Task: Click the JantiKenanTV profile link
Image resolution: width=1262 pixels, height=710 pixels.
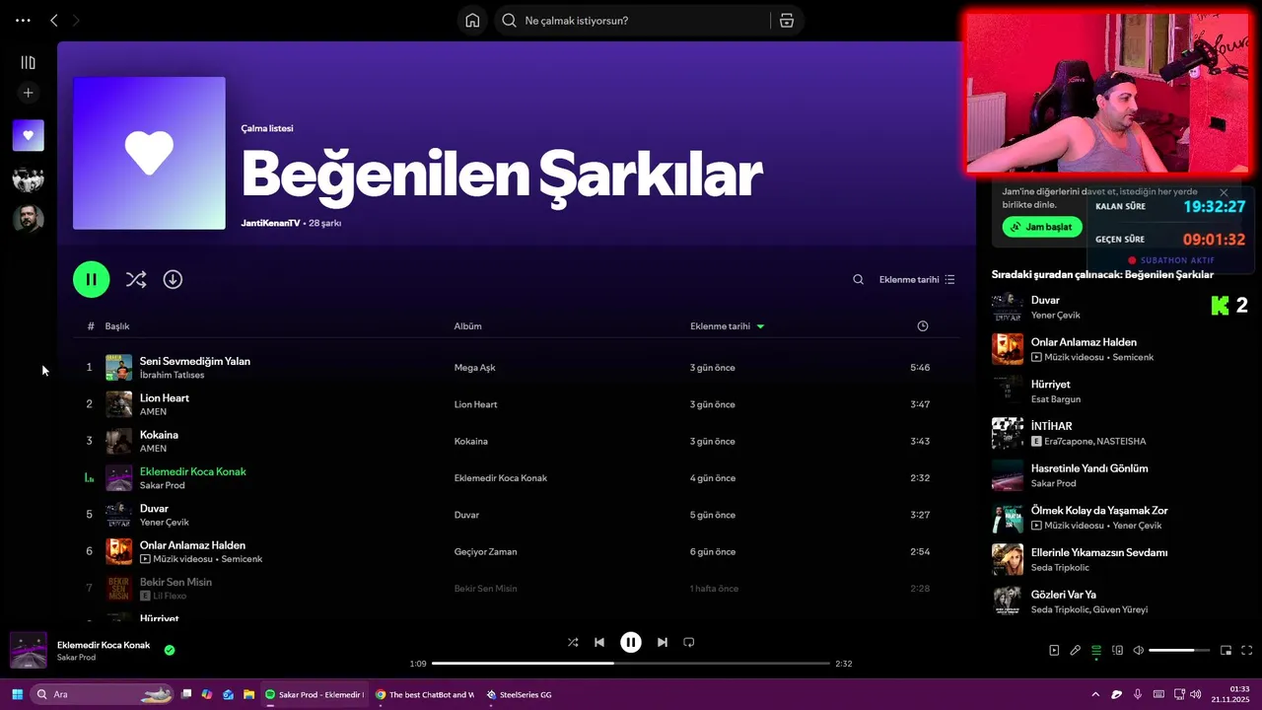Action: coord(270,223)
